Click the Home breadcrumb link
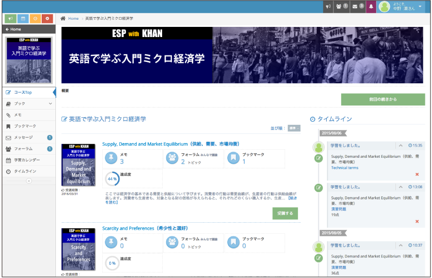Viewport: 432px width, 278px height. pos(74,18)
